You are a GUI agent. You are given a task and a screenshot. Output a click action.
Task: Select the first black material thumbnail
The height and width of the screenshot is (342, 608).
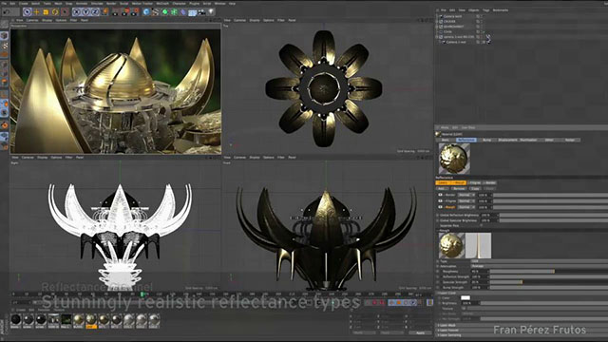pos(16,320)
